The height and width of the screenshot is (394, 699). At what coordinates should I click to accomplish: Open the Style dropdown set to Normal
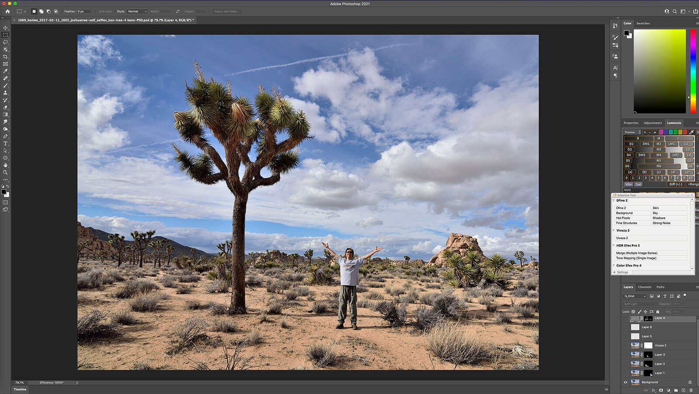[x=137, y=11]
